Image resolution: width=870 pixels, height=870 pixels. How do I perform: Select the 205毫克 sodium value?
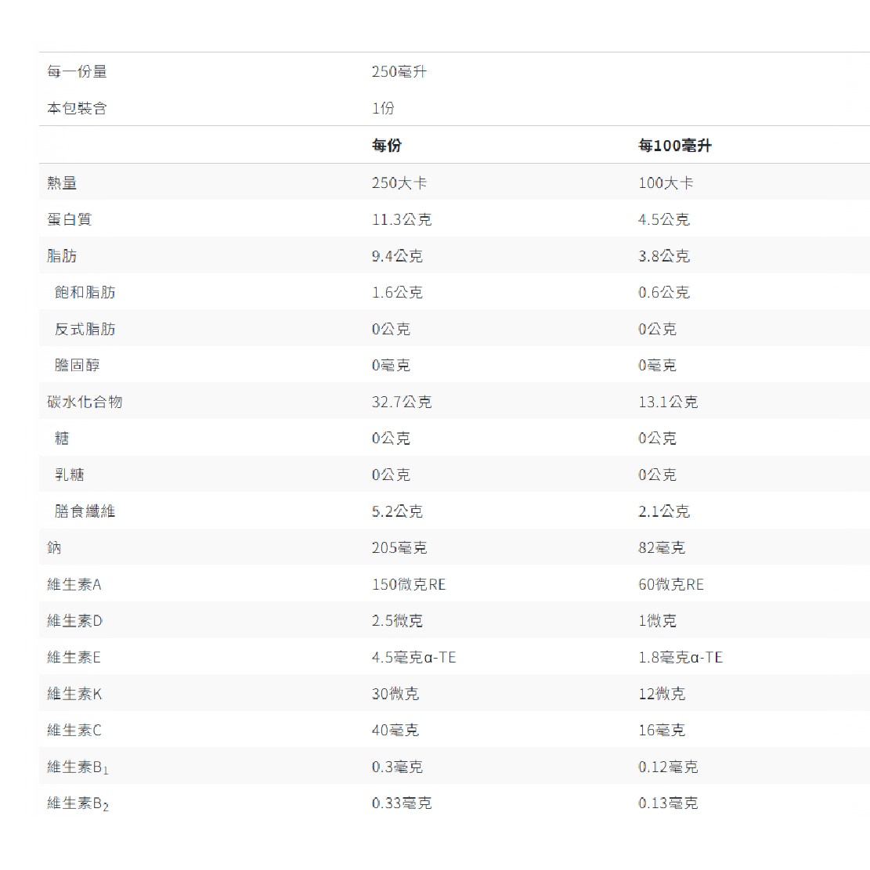point(399,547)
